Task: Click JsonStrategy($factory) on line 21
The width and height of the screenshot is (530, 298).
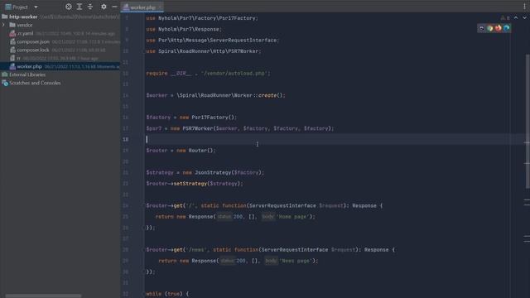Action: coord(229,172)
